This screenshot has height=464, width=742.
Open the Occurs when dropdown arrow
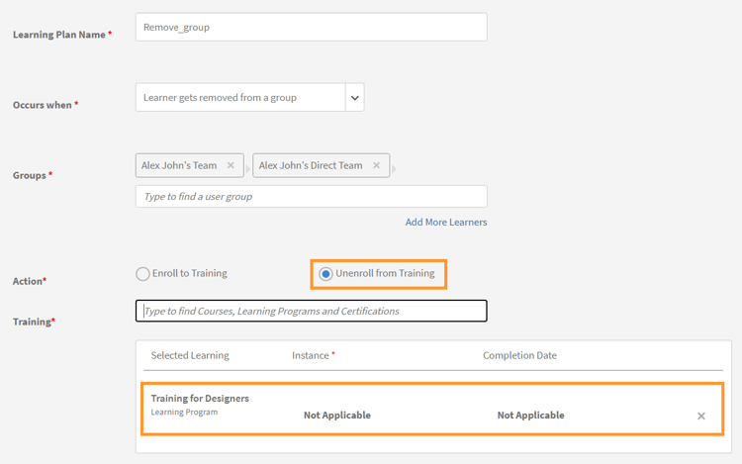tap(354, 98)
